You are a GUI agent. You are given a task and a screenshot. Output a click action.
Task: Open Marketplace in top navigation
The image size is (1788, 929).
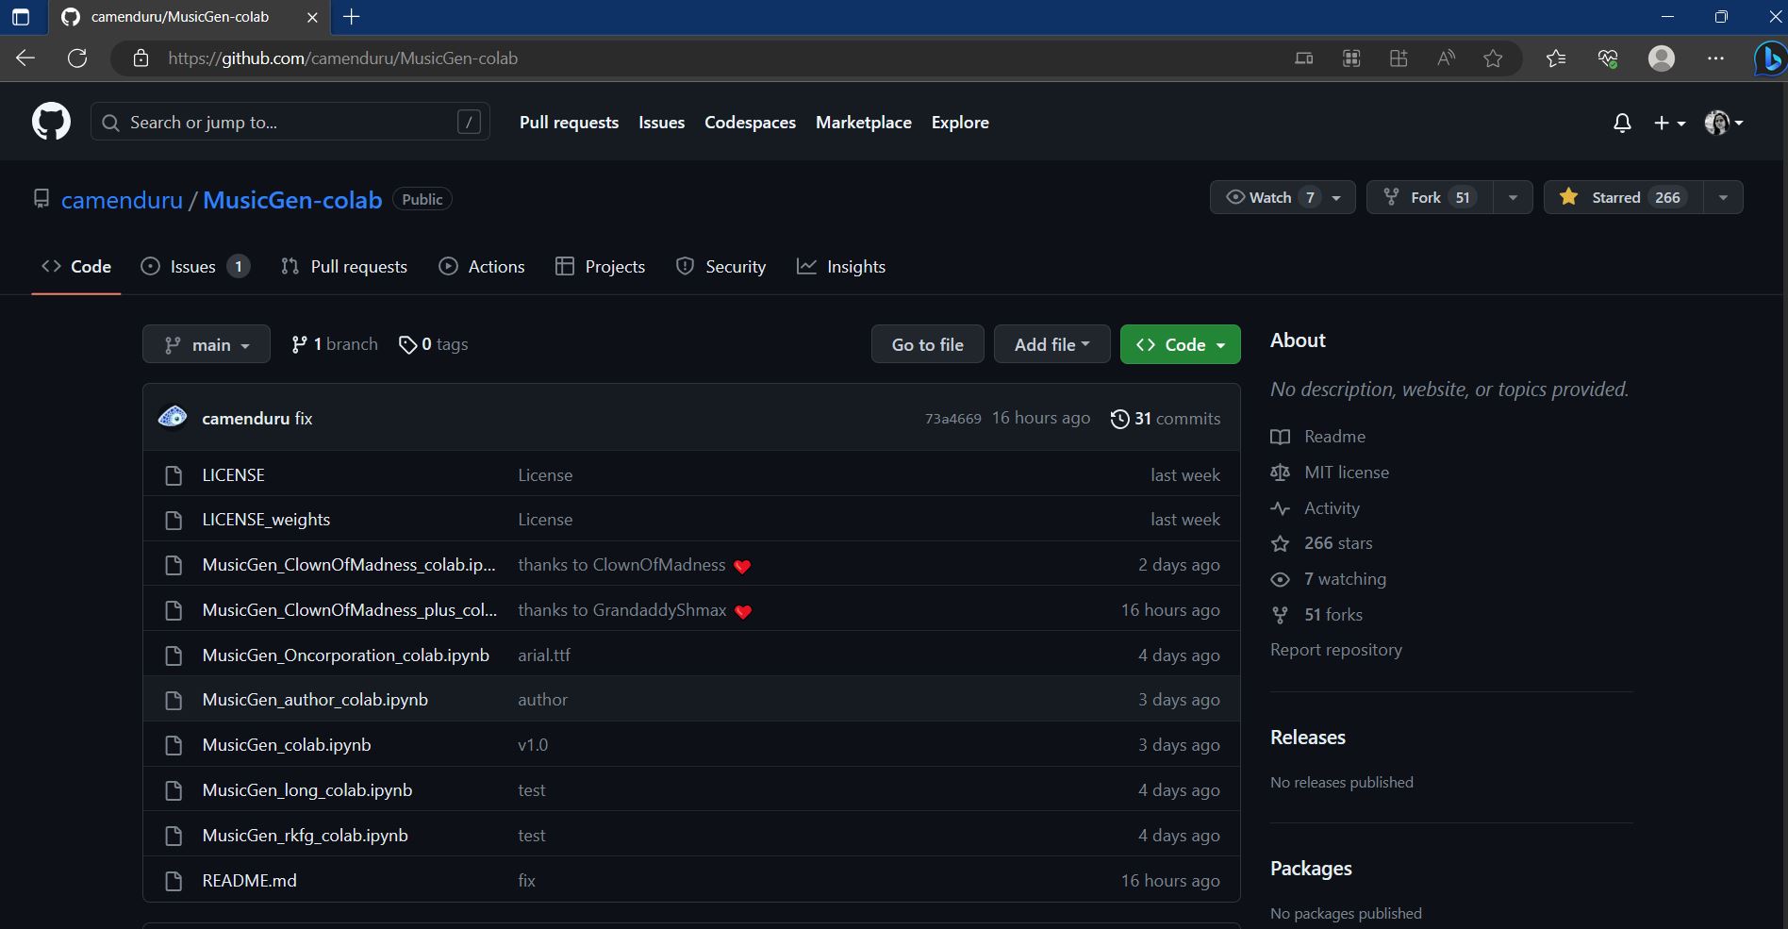[x=863, y=123]
